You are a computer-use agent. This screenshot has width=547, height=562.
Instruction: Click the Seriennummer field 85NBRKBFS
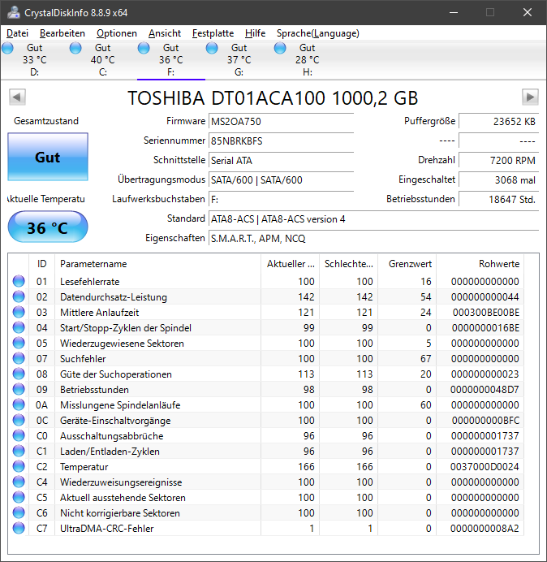tap(281, 140)
